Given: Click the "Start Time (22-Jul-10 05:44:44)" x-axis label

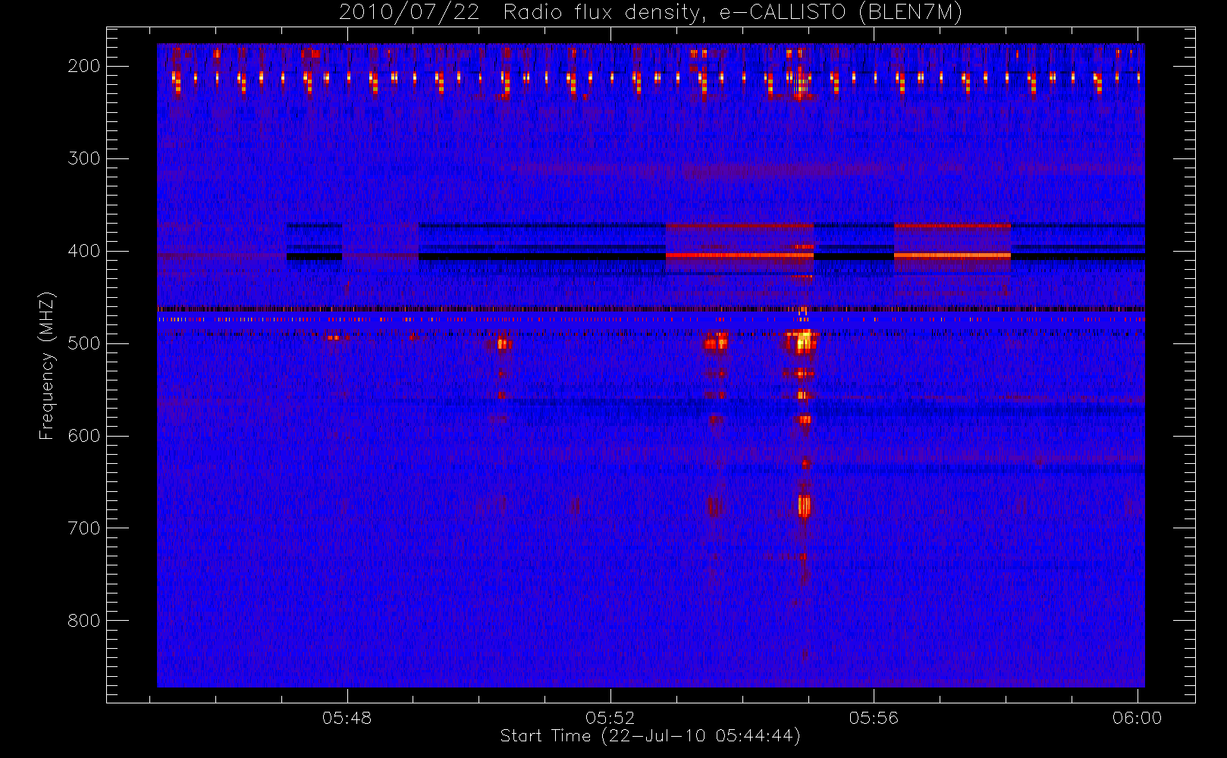Looking at the screenshot, I should [651, 736].
